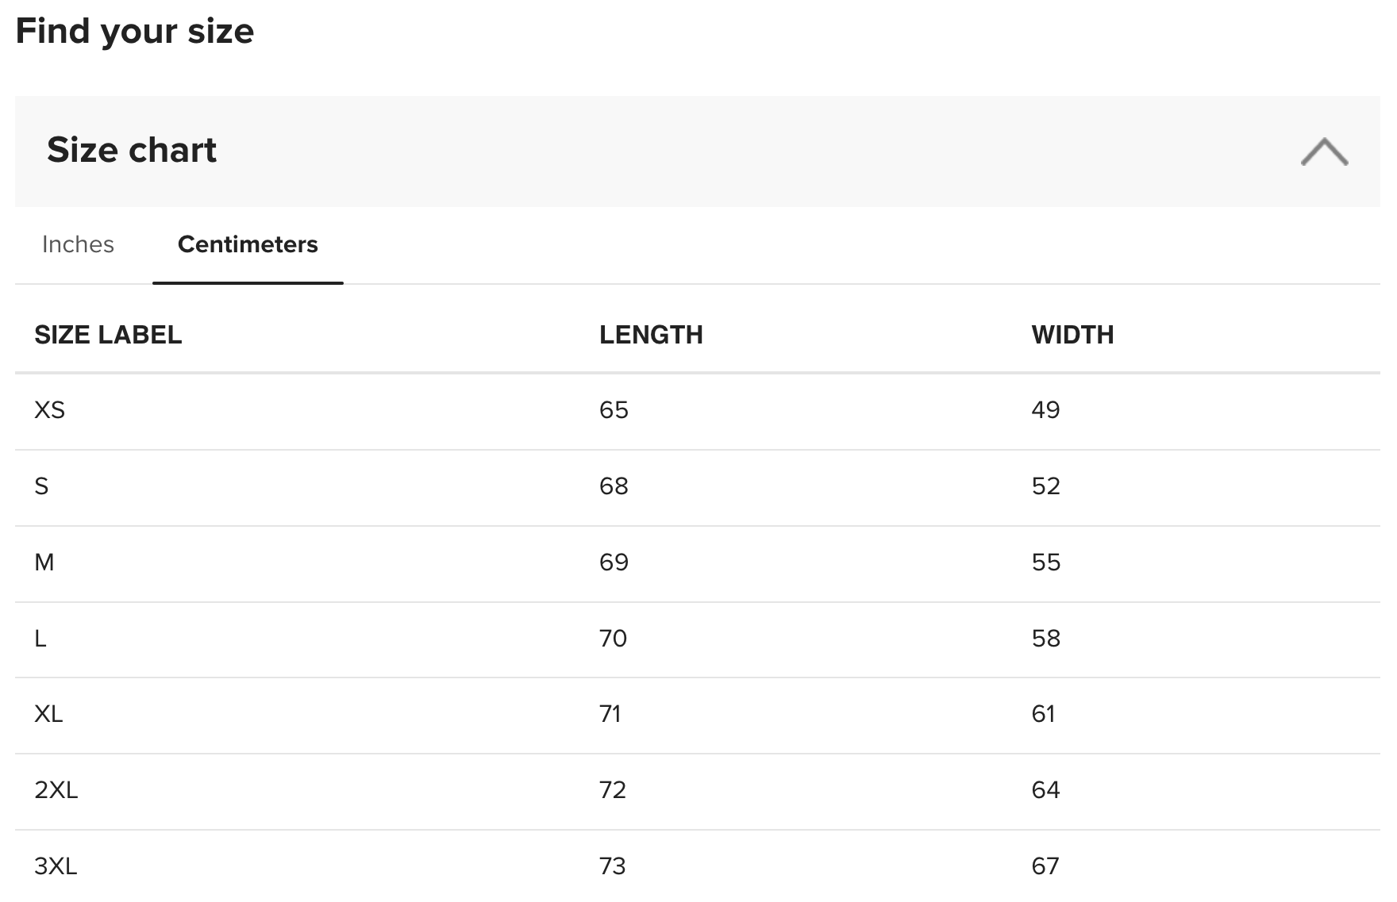Click the LENGTH column header

click(x=651, y=335)
